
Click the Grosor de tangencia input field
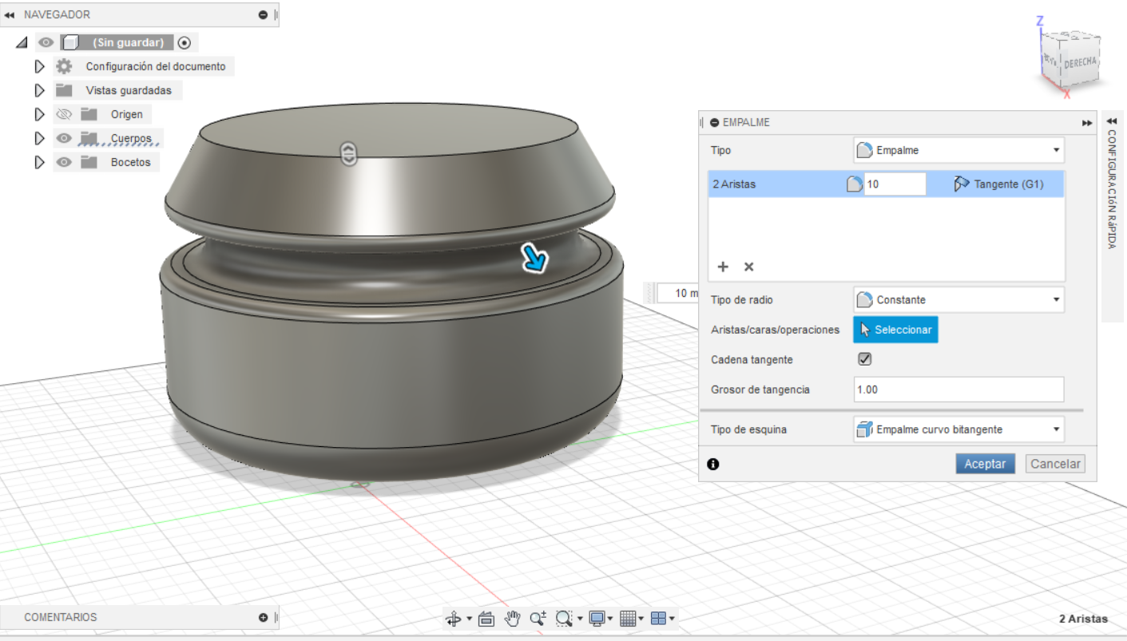(958, 390)
